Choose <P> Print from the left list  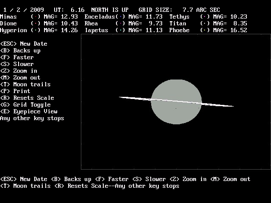[15, 91]
